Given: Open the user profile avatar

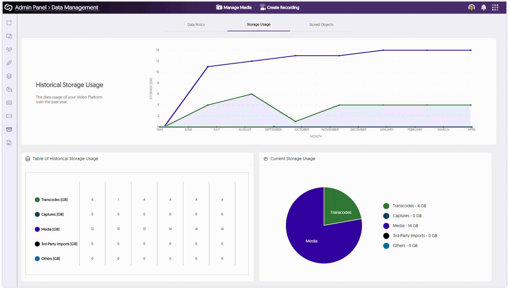Looking at the screenshot, I should pyautogui.click(x=472, y=7).
